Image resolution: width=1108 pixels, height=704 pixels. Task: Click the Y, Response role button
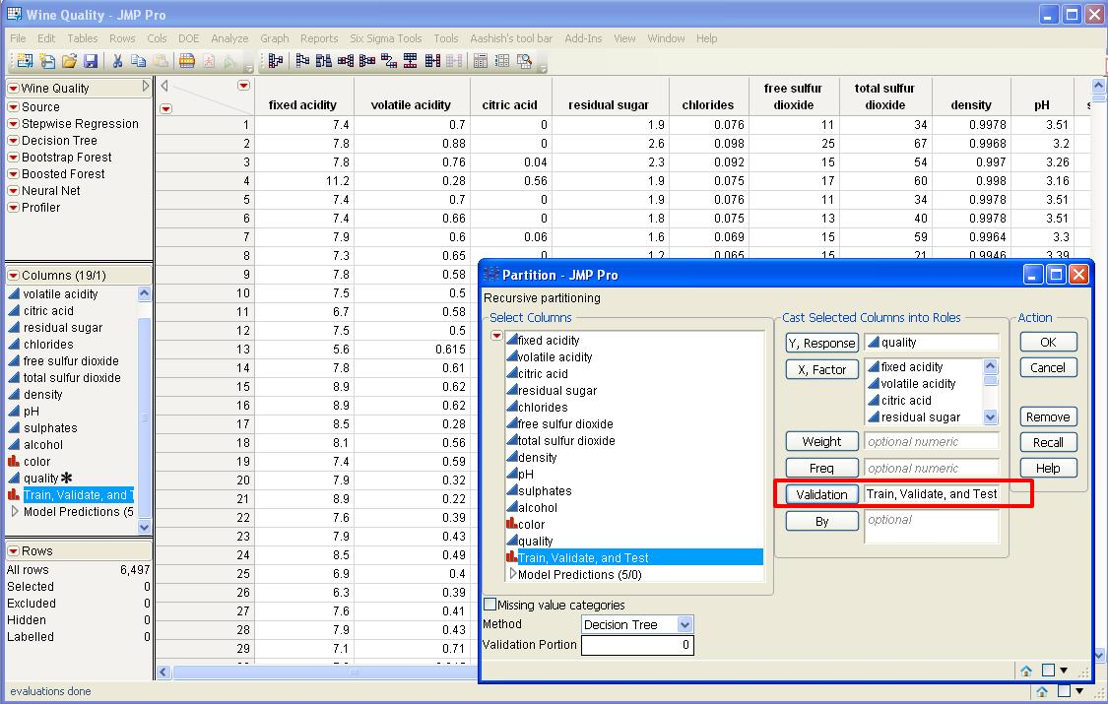click(821, 343)
